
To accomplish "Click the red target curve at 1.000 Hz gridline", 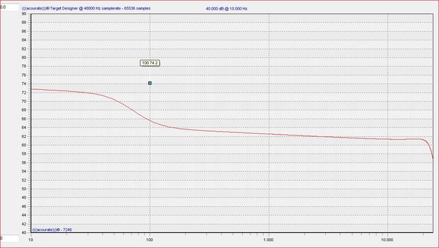I will 269,134.
